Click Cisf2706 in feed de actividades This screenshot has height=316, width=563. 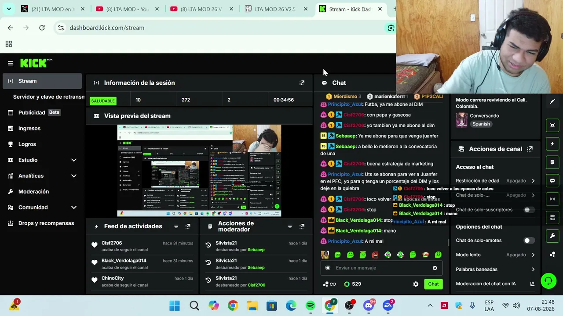pyautogui.click(x=112, y=243)
